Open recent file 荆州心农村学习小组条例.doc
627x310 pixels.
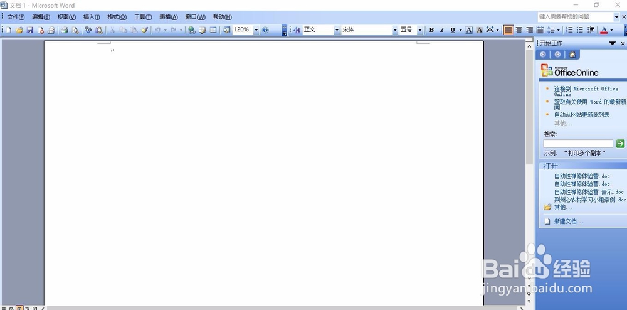coord(590,199)
